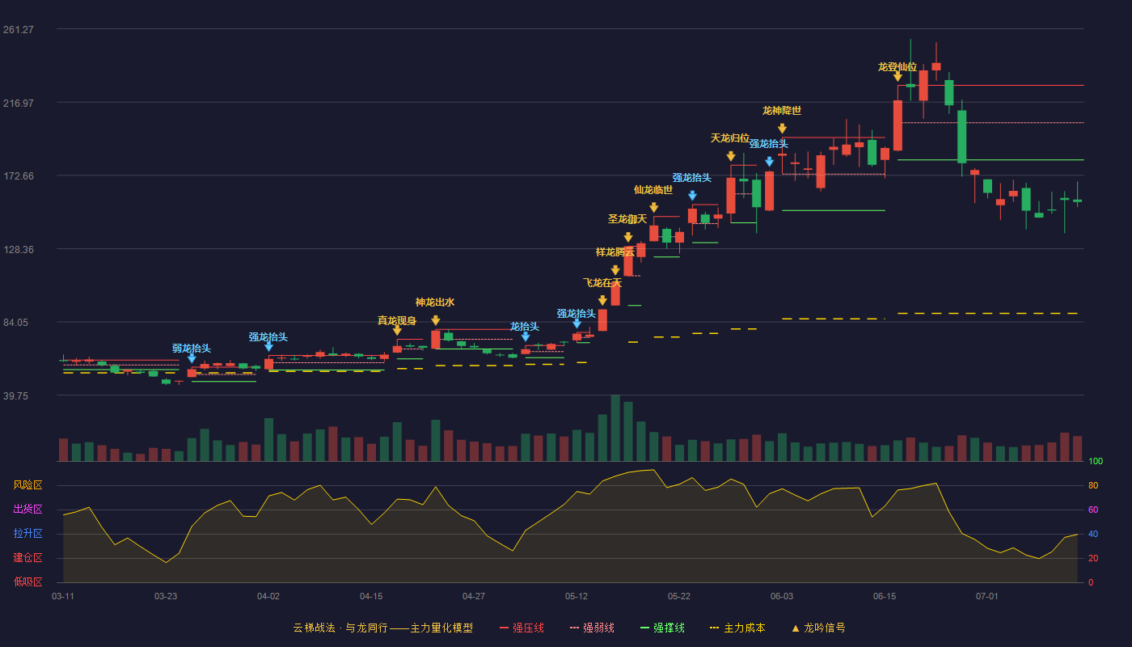Click the 龙登仙位 signal arrow

coord(898,77)
